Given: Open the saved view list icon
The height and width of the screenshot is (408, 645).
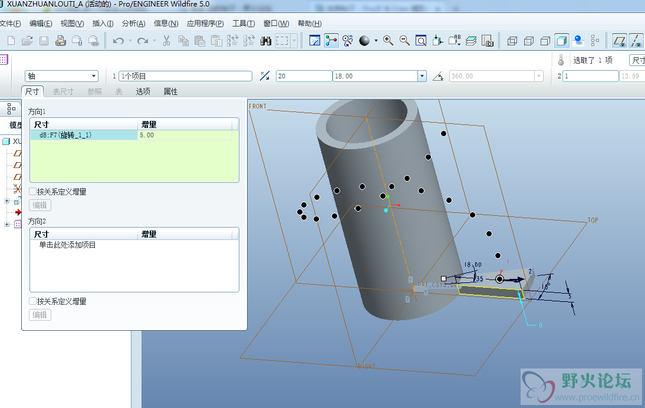Looking at the screenshot, I should coord(455,41).
